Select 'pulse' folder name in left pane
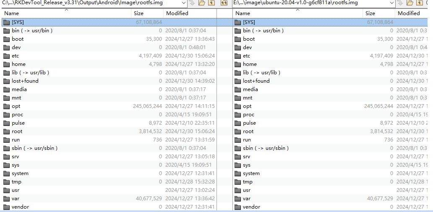Screen dimensions: 433x212 click(x=18, y=123)
